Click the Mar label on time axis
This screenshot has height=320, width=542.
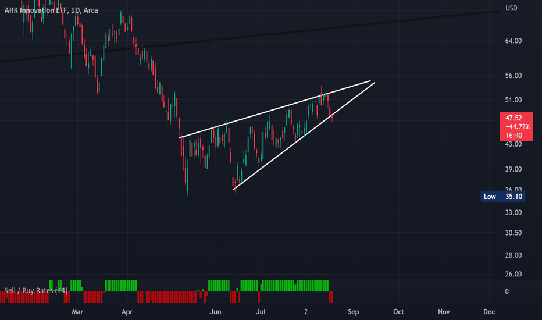pos(77,312)
